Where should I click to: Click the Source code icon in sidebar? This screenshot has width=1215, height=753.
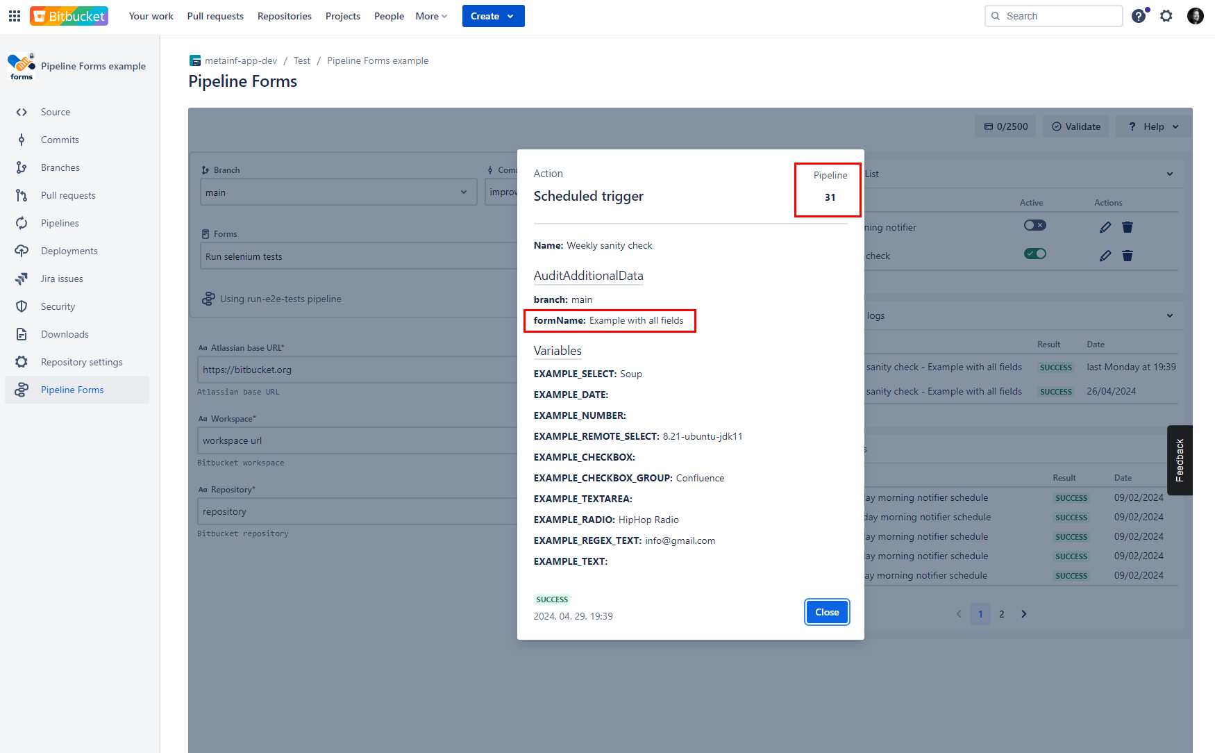click(x=22, y=112)
